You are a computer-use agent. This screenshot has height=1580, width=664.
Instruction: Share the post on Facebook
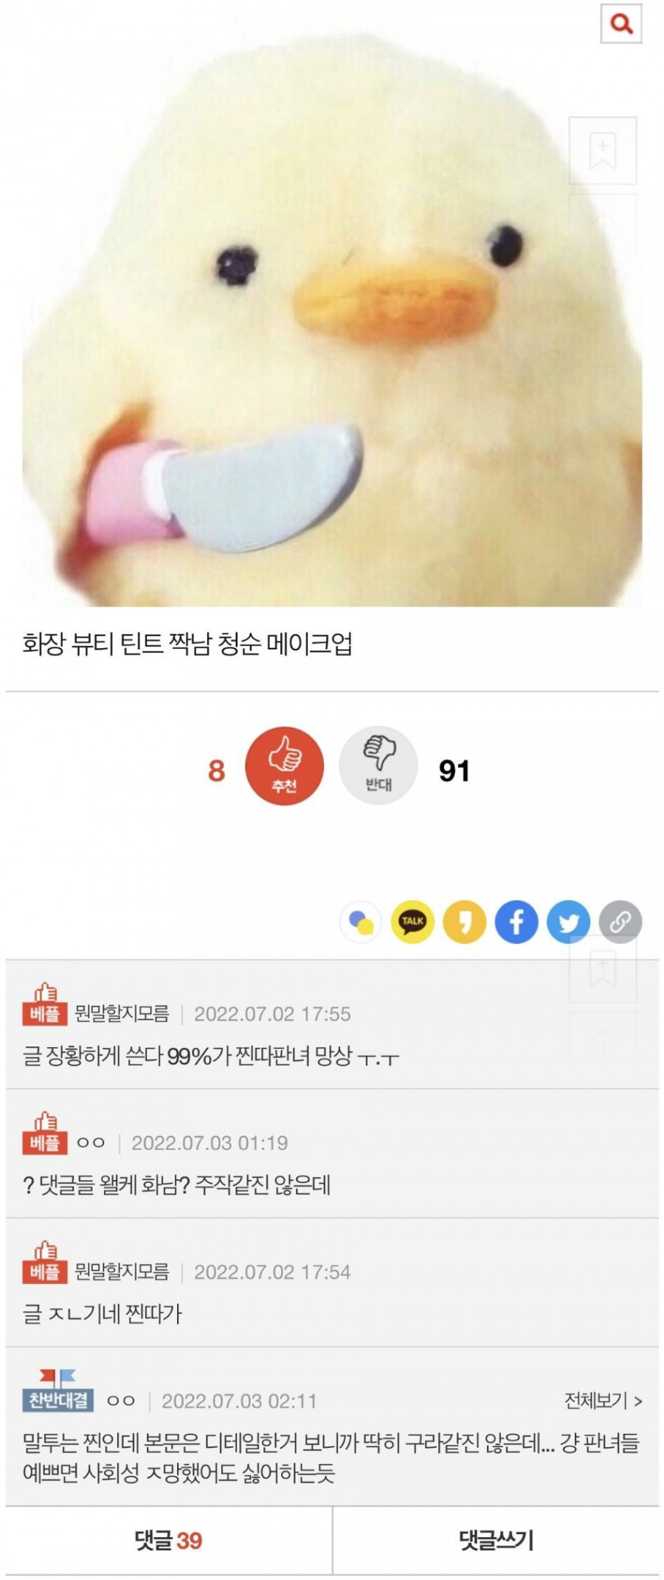pos(516,921)
